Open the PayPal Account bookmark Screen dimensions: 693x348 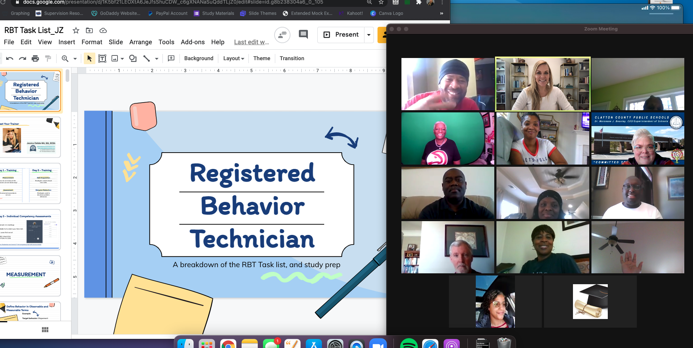(x=168, y=13)
